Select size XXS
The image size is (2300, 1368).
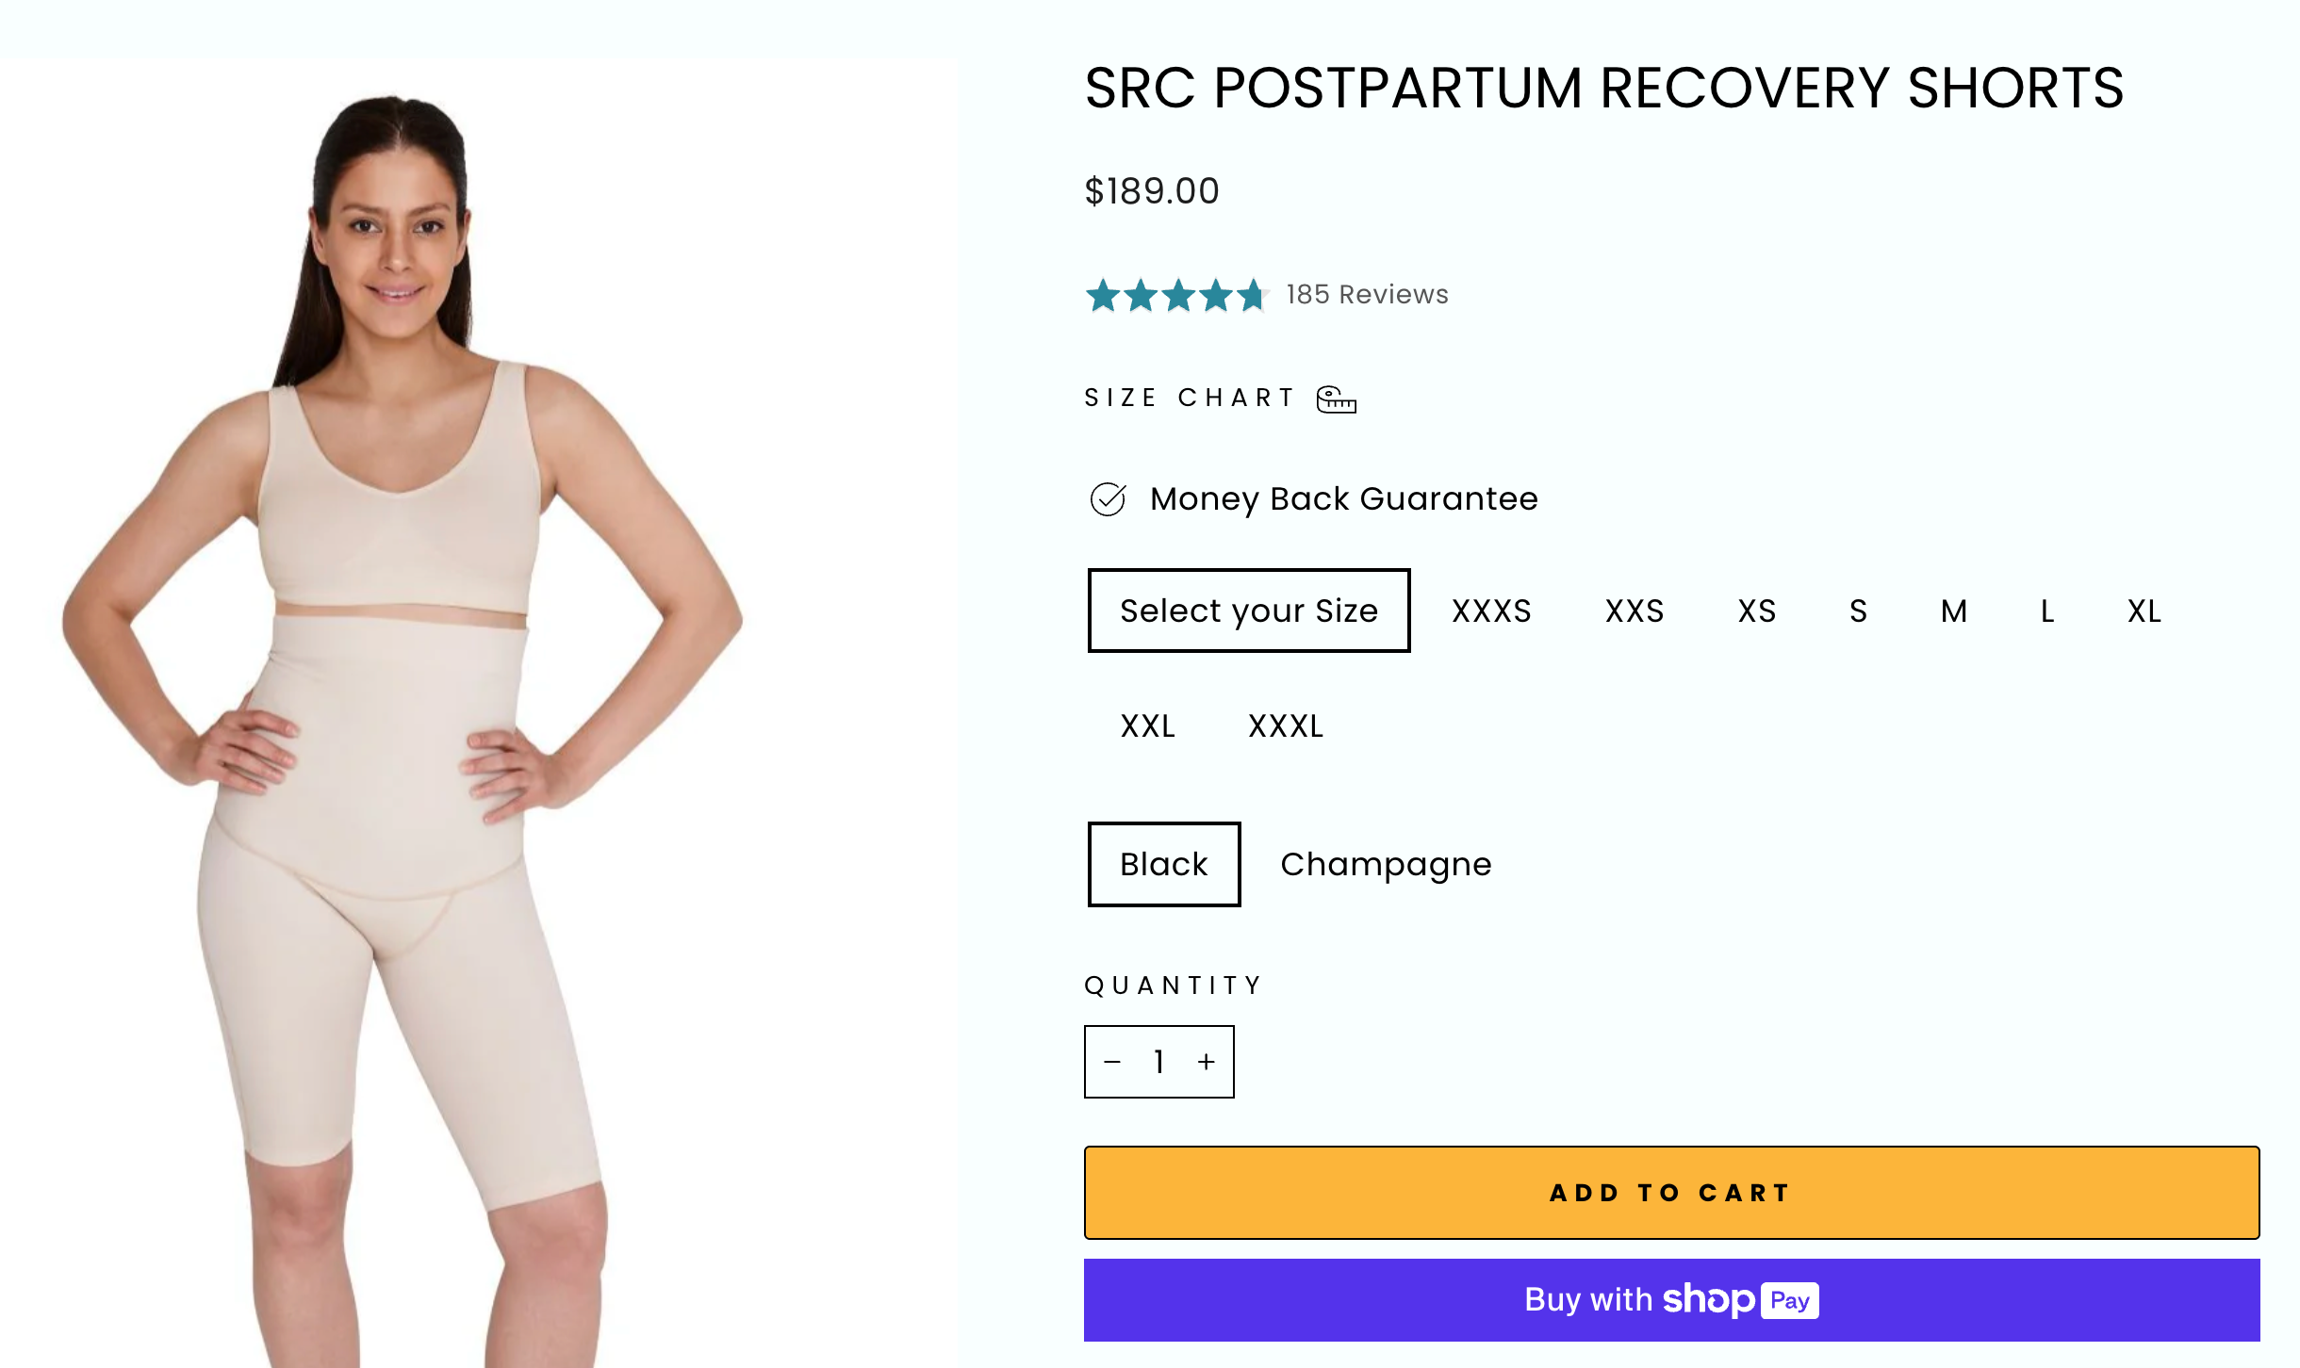point(1635,611)
